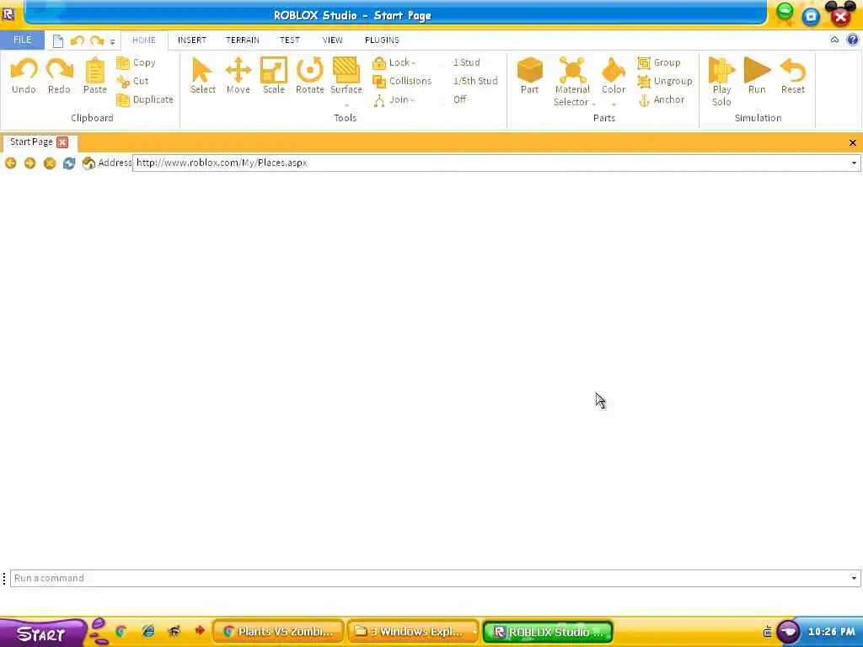Expand the Address bar history dropdown
This screenshot has width=863, height=647.
point(854,163)
